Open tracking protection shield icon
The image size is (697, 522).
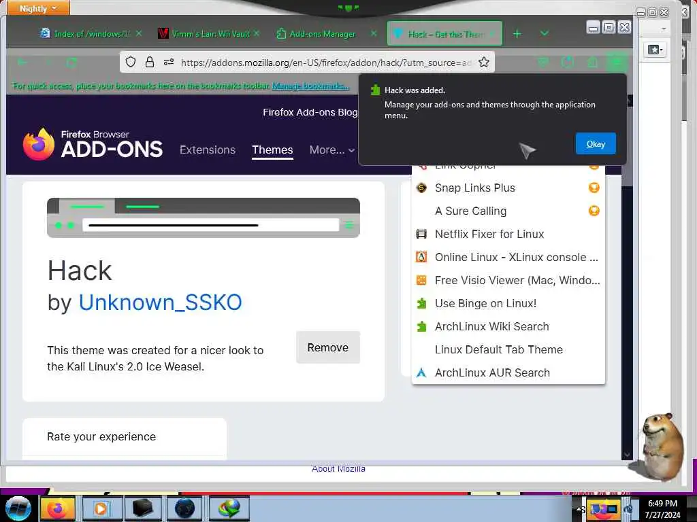point(130,62)
